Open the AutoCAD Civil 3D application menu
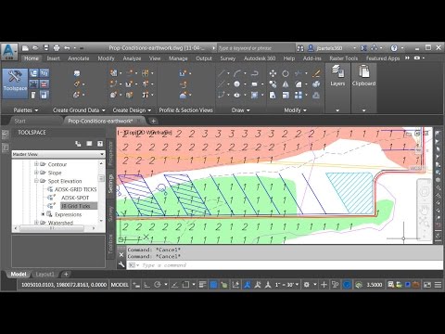 click(x=9, y=51)
